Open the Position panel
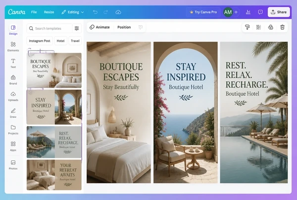The width and height of the screenshot is (297, 200). pos(124,27)
